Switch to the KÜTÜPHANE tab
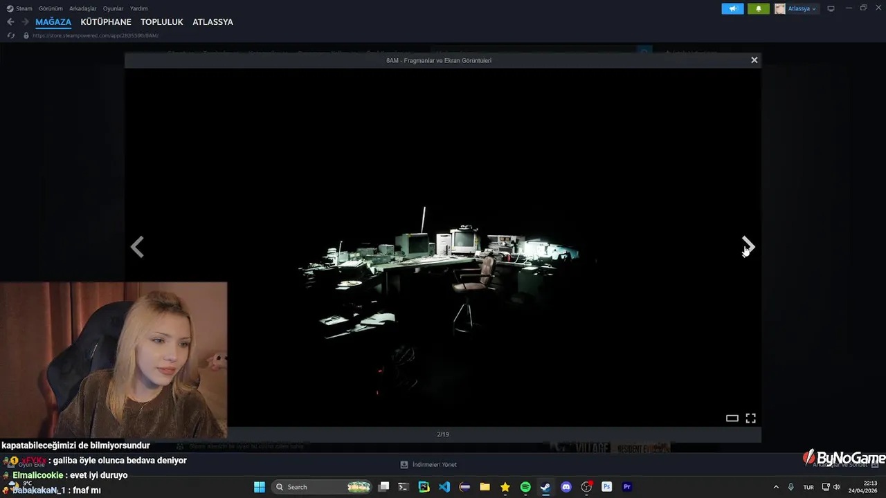This screenshot has height=498, width=886. [x=106, y=22]
